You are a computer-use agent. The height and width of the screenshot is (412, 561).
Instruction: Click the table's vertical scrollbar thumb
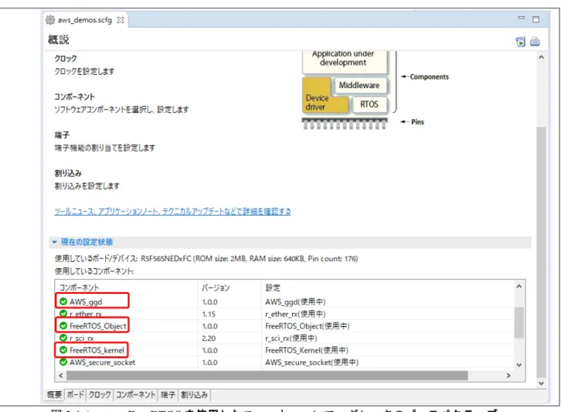(x=519, y=322)
